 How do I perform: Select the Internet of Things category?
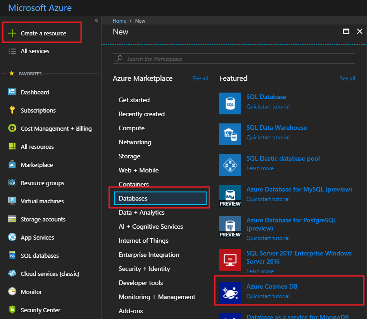coord(144,240)
